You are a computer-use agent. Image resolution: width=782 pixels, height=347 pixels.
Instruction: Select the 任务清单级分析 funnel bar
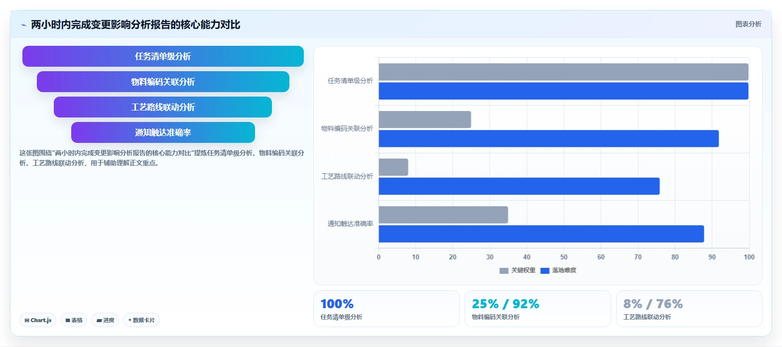pyautogui.click(x=163, y=56)
